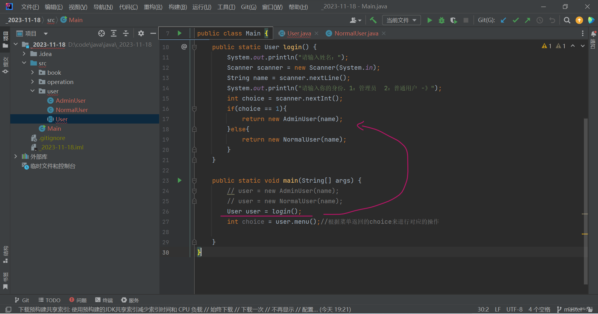Expand all in Project panel
This screenshot has height=314, width=598.
114,33
